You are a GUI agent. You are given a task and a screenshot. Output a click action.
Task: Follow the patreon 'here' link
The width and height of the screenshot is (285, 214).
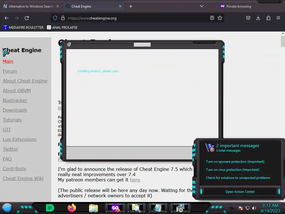pyautogui.click(x=135, y=180)
